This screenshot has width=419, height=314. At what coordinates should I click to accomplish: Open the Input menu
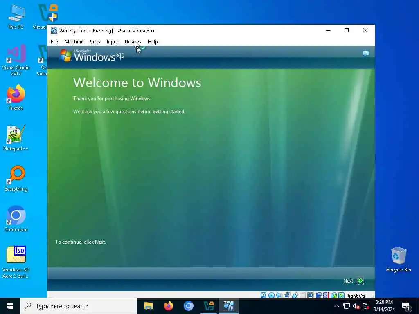112,42
